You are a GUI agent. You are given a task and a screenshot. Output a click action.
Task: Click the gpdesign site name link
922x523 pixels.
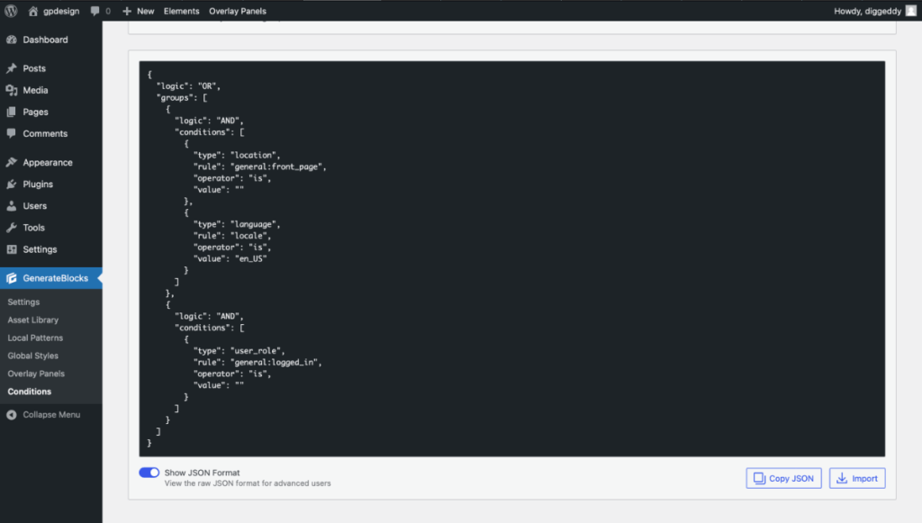coord(61,11)
